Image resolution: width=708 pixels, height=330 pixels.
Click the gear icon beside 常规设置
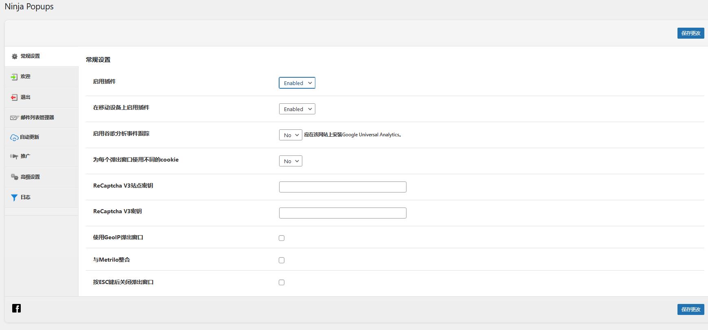(15, 57)
